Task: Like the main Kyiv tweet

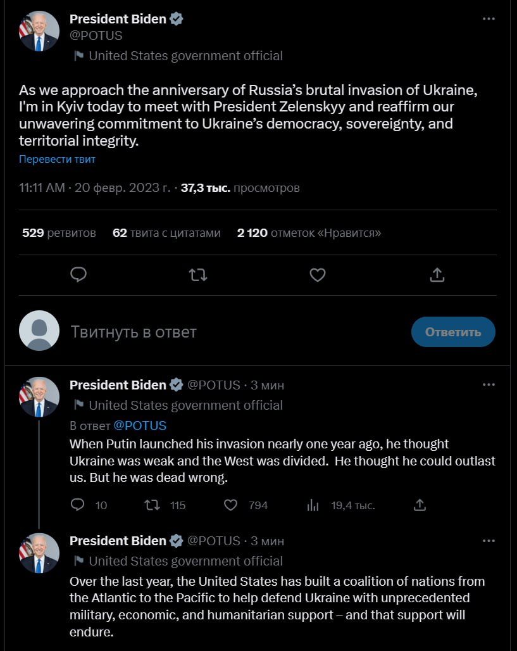Action: point(318,274)
